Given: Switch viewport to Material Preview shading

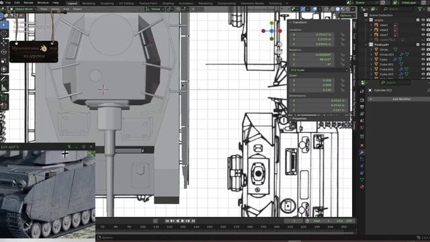Looking at the screenshot, I should [x=343, y=9].
